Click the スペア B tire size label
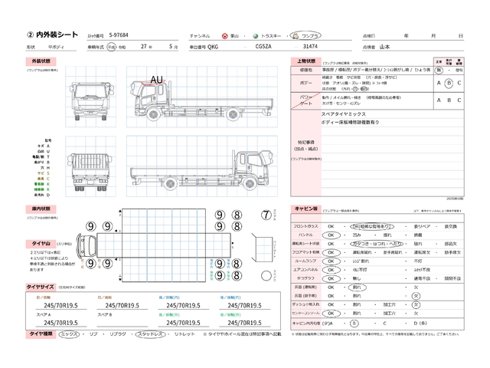The height and width of the screenshot is (368, 490). coord(105,314)
